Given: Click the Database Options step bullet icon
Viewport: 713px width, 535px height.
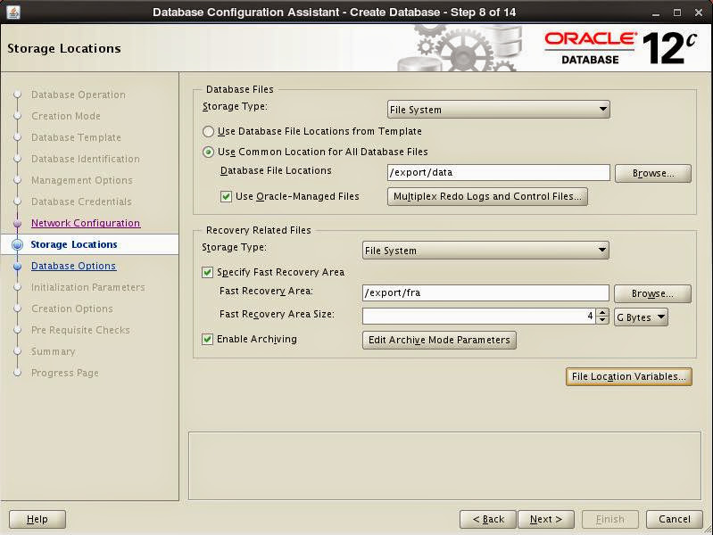Looking at the screenshot, I should 17,266.
